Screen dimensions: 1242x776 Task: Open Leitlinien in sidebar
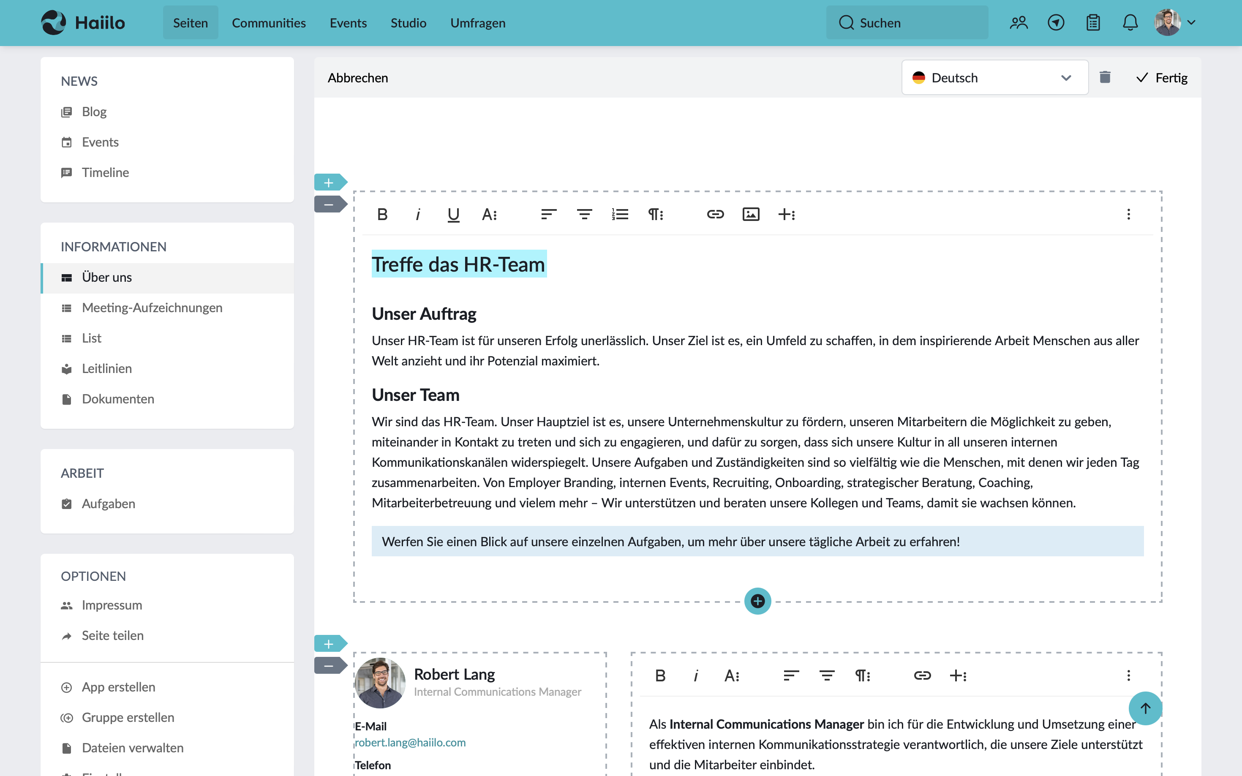[x=167, y=368]
